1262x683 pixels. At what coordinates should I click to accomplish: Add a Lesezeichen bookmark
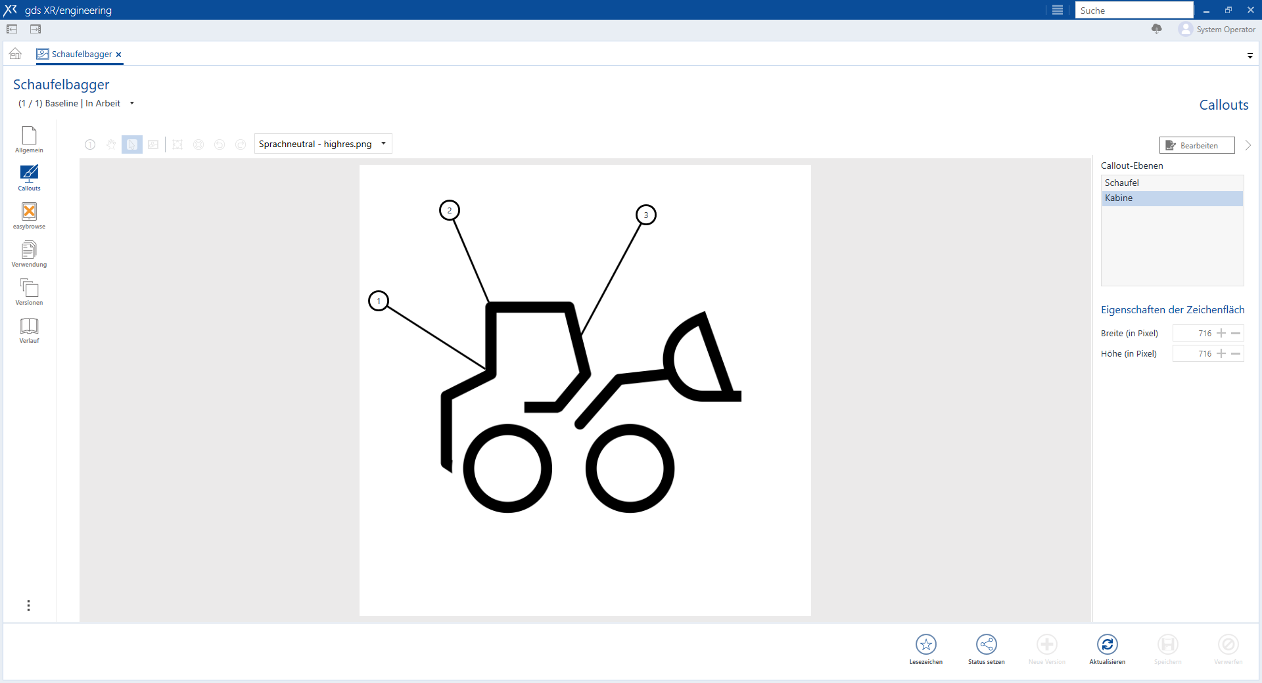tap(925, 645)
